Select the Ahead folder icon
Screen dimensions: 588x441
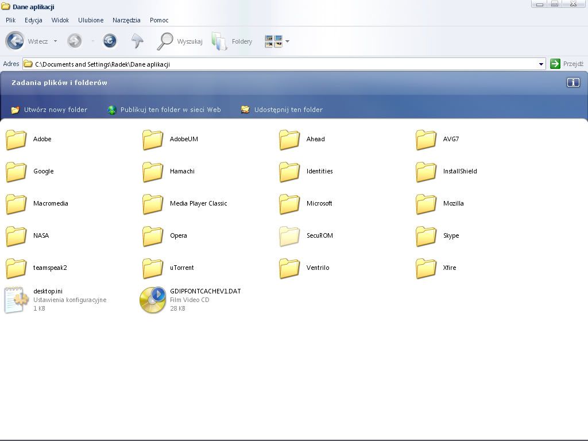(x=289, y=140)
